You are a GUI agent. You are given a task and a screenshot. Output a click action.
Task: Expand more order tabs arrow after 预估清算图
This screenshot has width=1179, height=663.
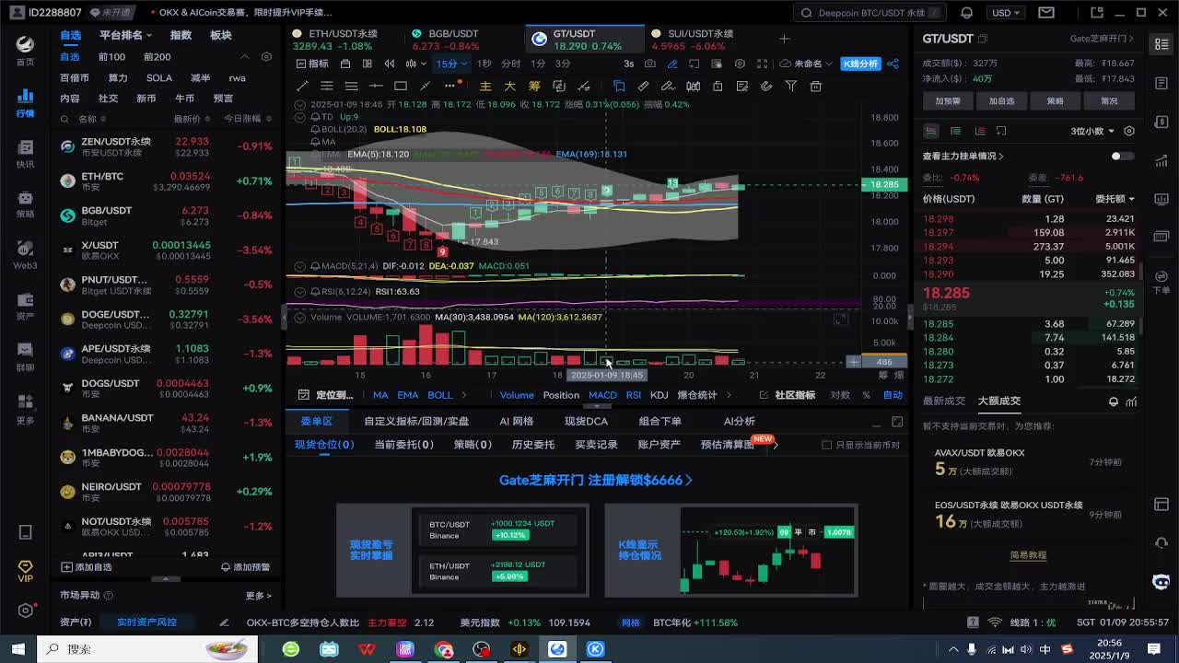(776, 445)
